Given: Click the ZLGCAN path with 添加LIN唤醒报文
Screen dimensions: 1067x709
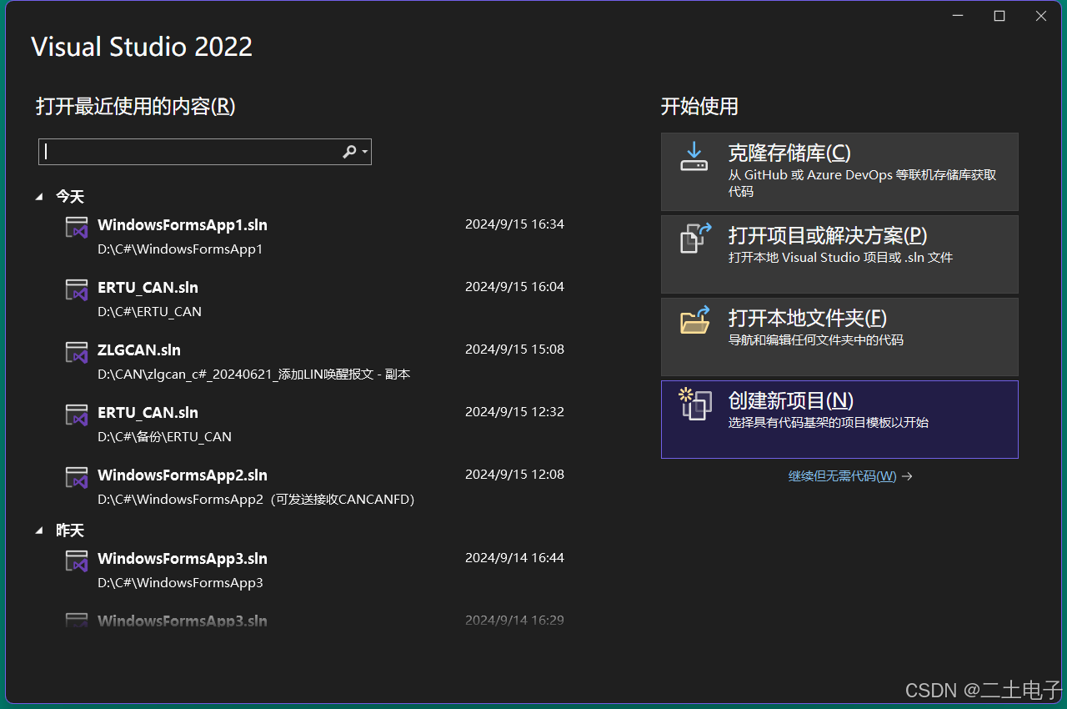Looking at the screenshot, I should [x=253, y=375].
